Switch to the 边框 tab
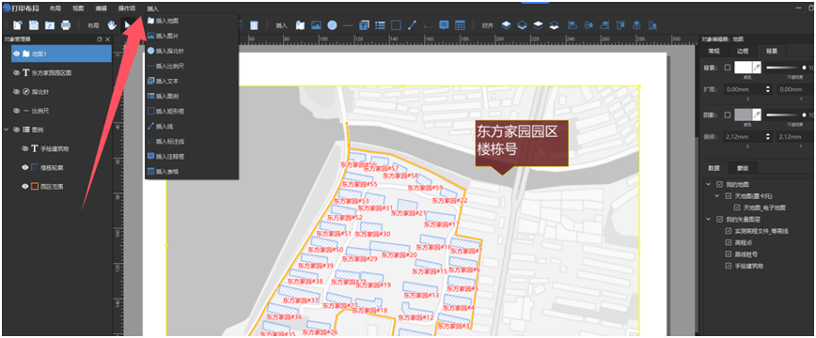 743,51
